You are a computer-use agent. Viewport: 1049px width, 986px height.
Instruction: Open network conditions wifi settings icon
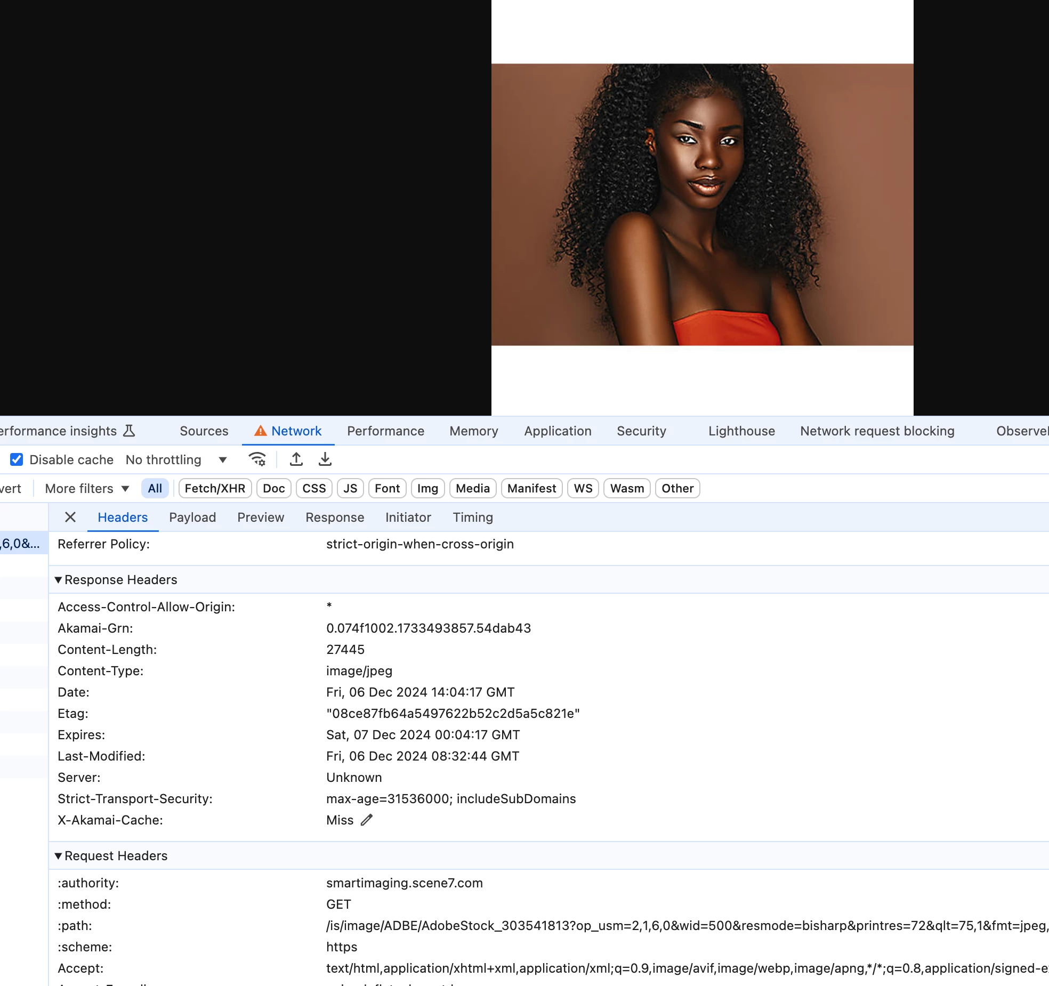coord(257,459)
